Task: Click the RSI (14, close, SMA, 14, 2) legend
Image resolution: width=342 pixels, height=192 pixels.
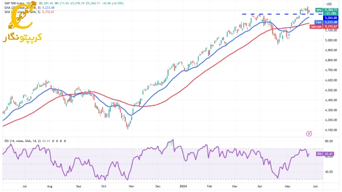Action: click(23, 141)
